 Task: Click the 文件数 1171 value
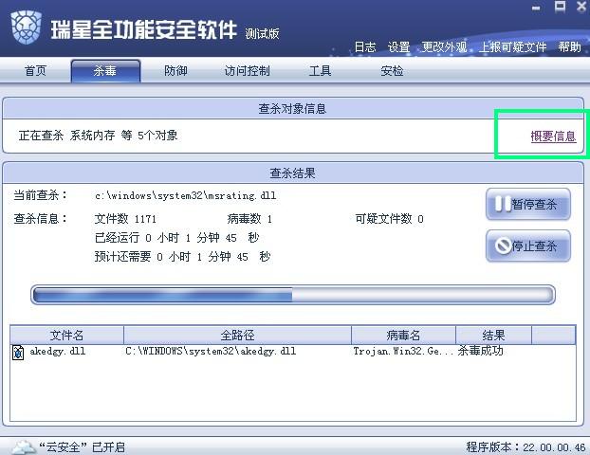[125, 219]
